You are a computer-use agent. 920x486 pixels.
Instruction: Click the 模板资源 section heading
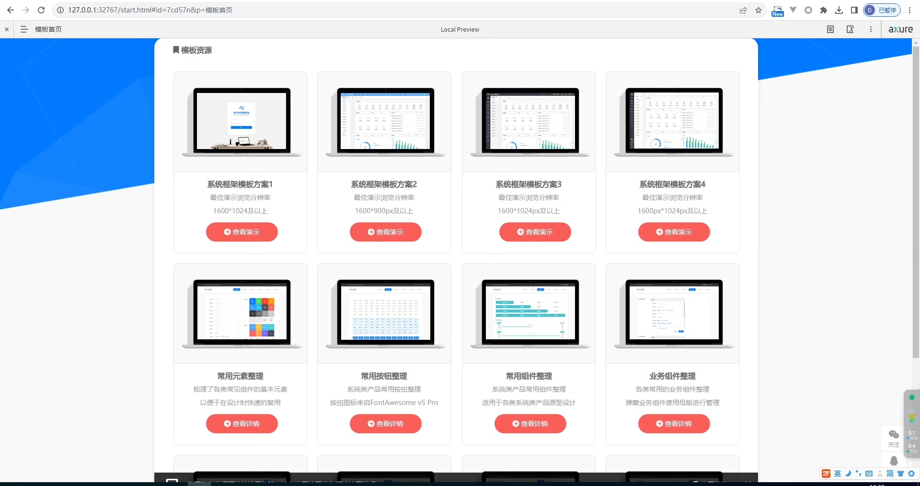click(192, 50)
